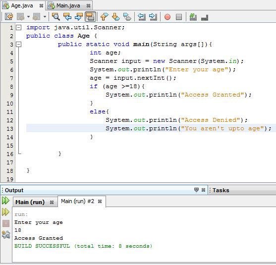
Task: Start macro recording with red circle
Action: [x=167, y=17]
